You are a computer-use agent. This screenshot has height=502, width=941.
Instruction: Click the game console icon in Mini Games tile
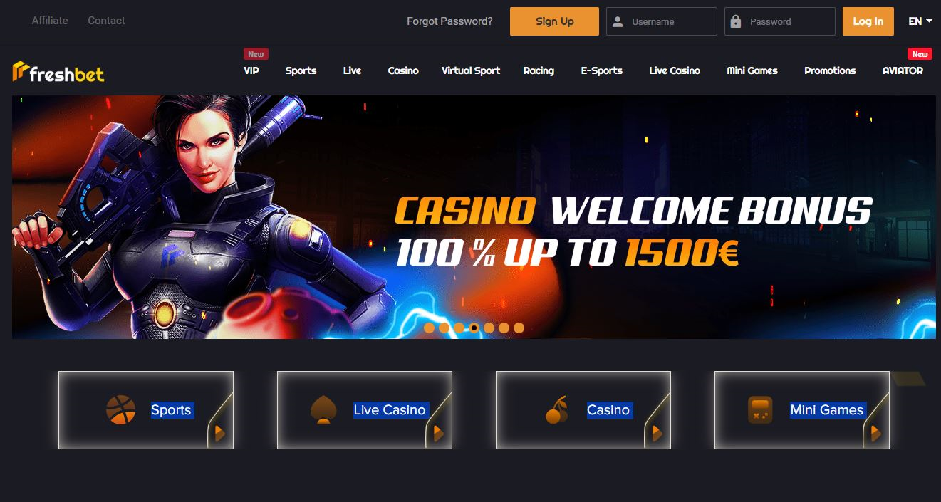(x=760, y=410)
